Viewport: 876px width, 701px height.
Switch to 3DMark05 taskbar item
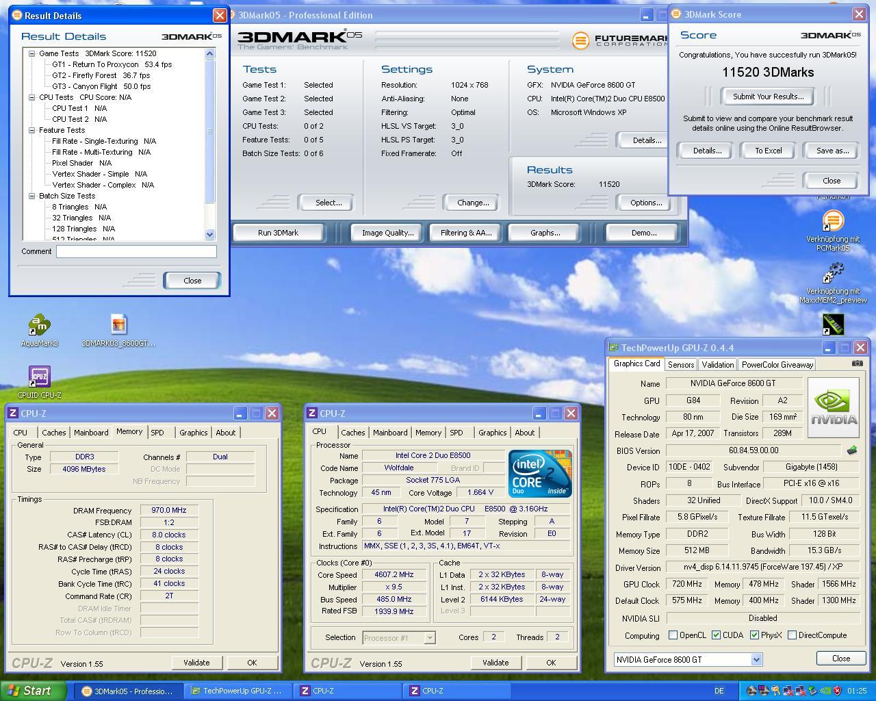click(x=128, y=691)
